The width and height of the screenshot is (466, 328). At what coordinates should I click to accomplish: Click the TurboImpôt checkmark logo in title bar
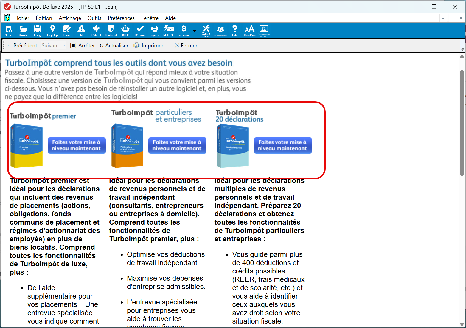pyautogui.click(x=7, y=7)
